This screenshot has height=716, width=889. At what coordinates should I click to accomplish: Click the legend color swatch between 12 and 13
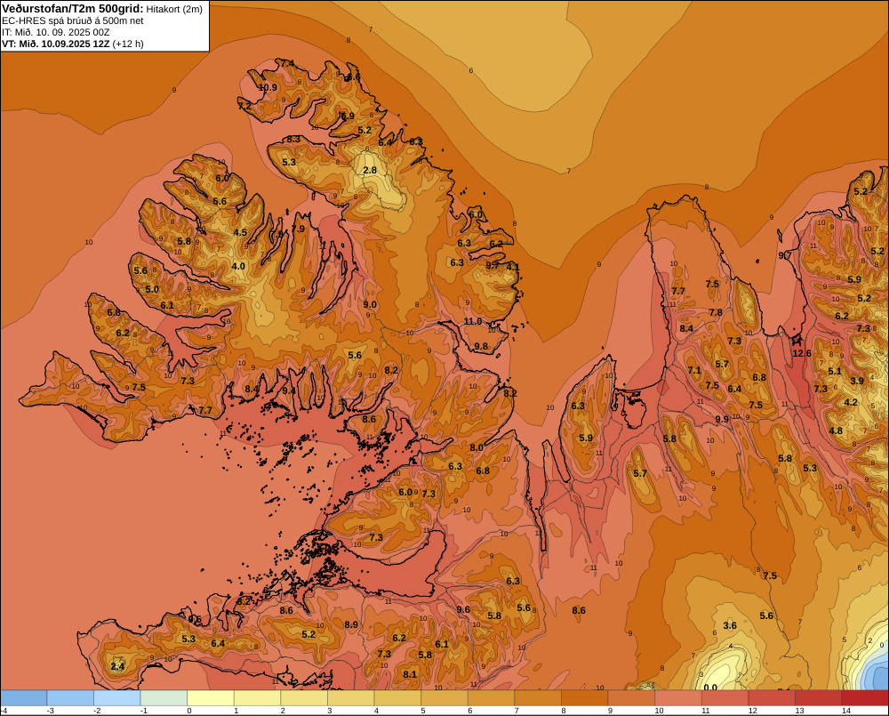pyautogui.click(x=772, y=698)
